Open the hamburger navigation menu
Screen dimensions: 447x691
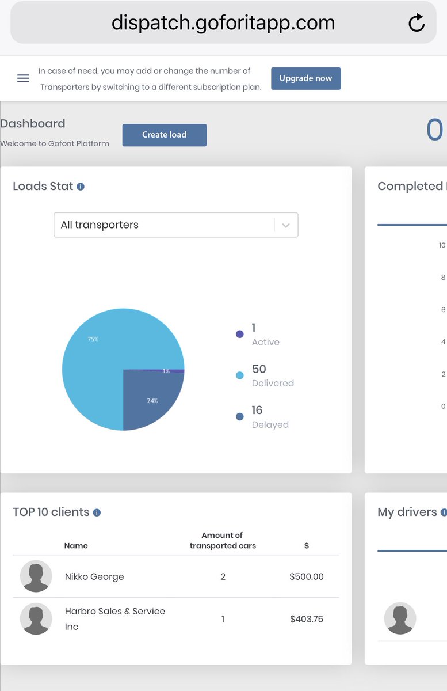click(23, 78)
